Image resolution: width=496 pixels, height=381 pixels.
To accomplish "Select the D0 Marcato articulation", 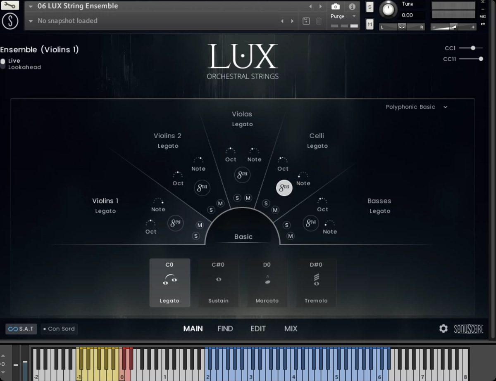I will (x=267, y=283).
